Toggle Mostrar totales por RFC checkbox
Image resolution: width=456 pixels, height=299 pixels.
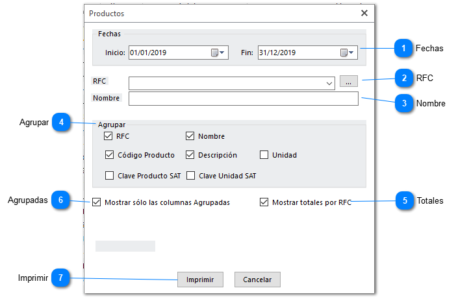tap(264, 202)
